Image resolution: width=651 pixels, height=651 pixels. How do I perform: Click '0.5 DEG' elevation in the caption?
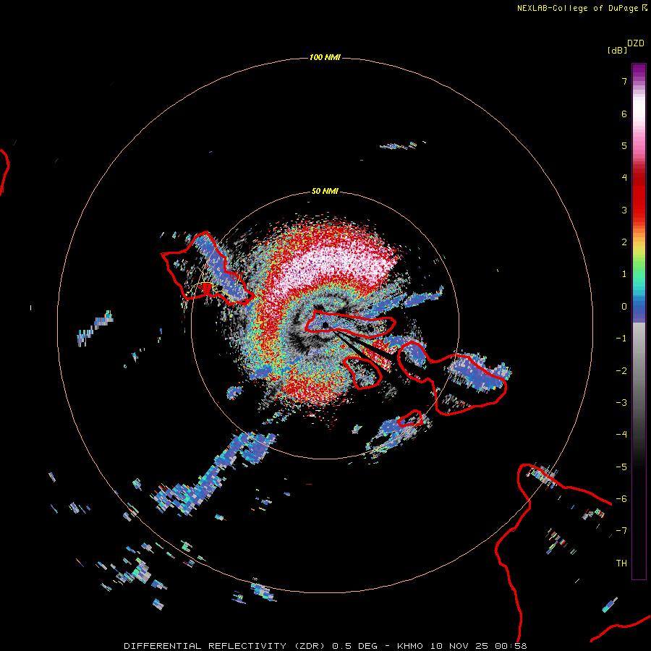point(354,646)
